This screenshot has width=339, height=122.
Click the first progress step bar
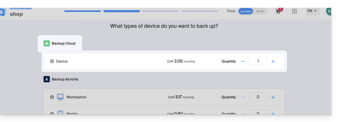click(82, 11)
